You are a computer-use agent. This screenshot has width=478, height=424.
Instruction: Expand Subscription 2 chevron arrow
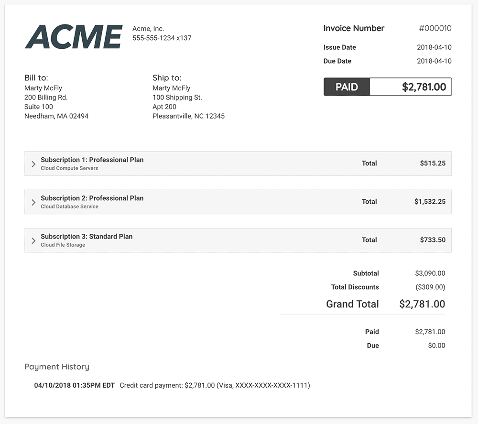(x=33, y=202)
